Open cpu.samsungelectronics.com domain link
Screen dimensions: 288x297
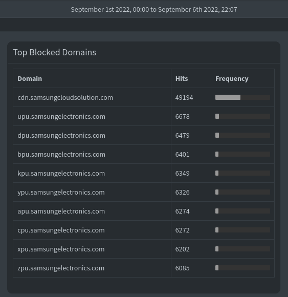[61, 230]
